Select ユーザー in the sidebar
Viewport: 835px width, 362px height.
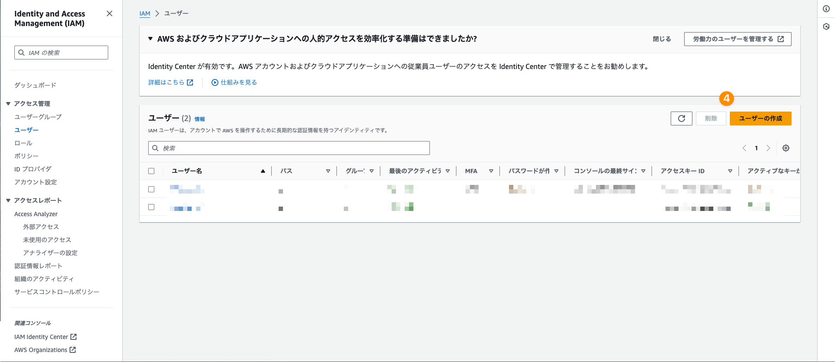pyautogui.click(x=27, y=130)
